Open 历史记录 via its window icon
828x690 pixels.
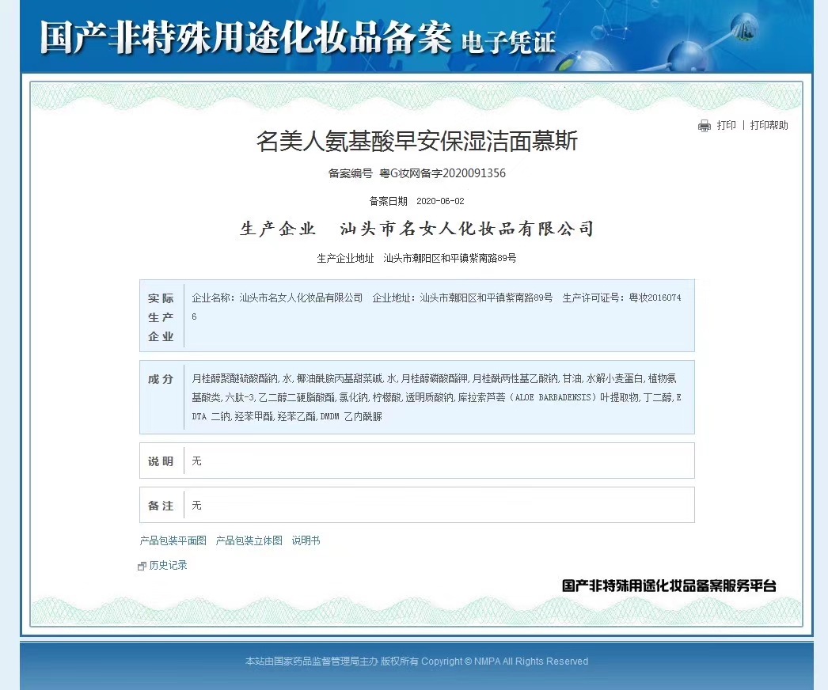click(x=142, y=566)
